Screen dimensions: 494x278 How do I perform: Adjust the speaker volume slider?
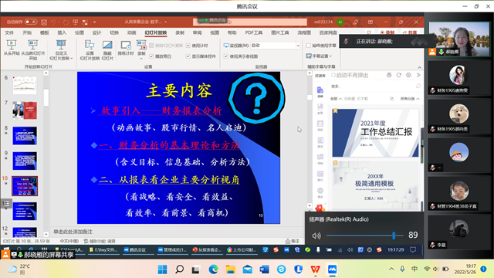[x=365, y=236]
